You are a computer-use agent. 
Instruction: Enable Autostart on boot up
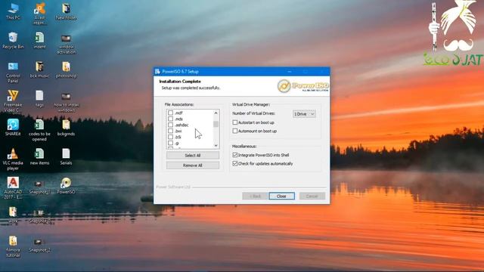point(235,122)
